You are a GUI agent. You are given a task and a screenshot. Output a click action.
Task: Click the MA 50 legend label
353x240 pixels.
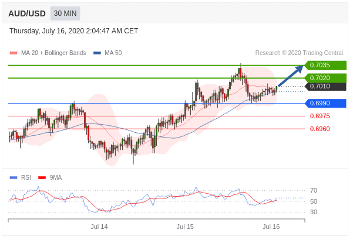[113, 53]
